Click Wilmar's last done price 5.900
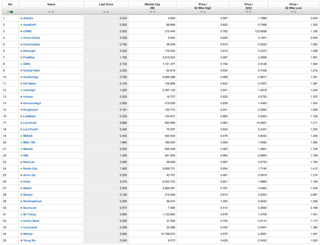The height and width of the screenshot is (245, 320). [x=123, y=234]
